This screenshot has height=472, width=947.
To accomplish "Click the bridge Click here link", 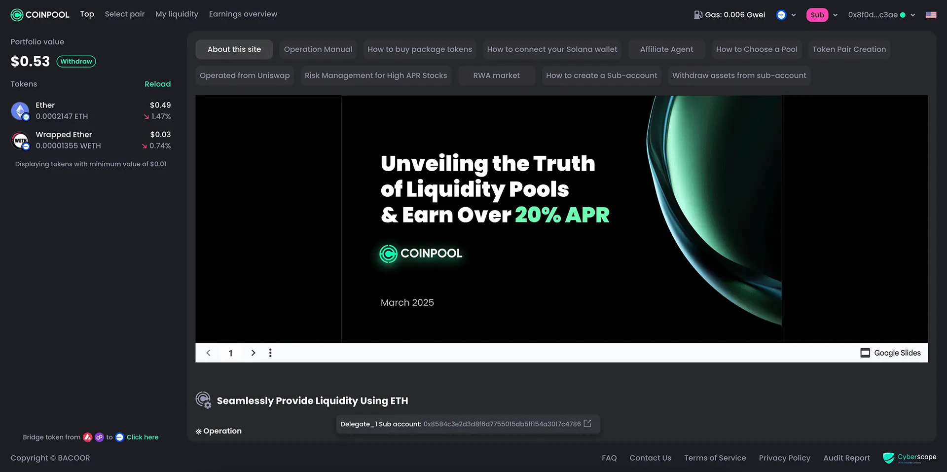I will tap(143, 437).
